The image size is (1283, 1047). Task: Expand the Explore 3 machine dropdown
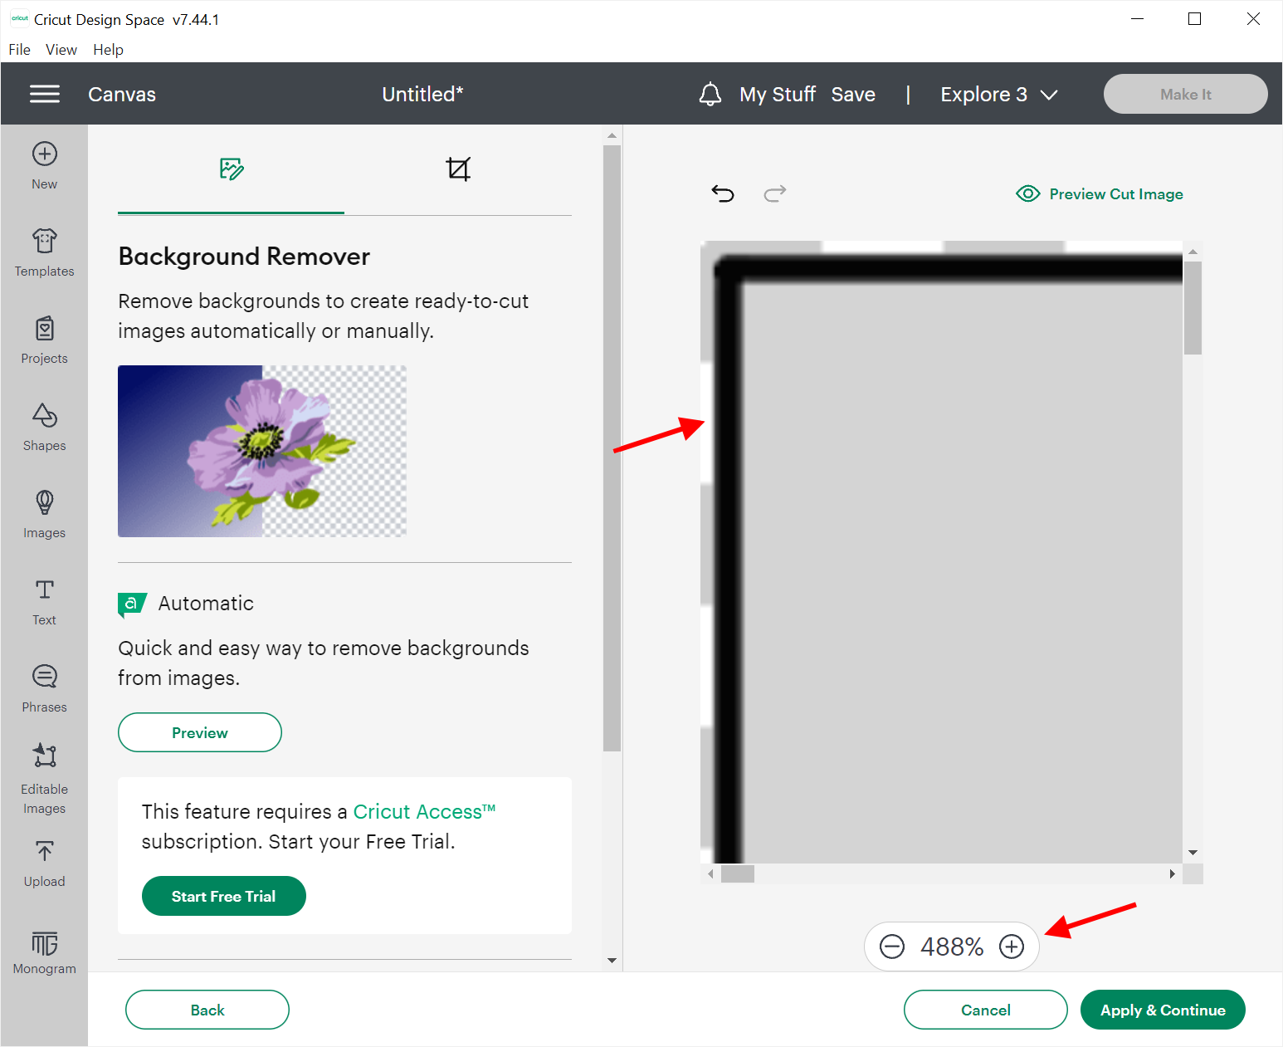pyautogui.click(x=999, y=94)
